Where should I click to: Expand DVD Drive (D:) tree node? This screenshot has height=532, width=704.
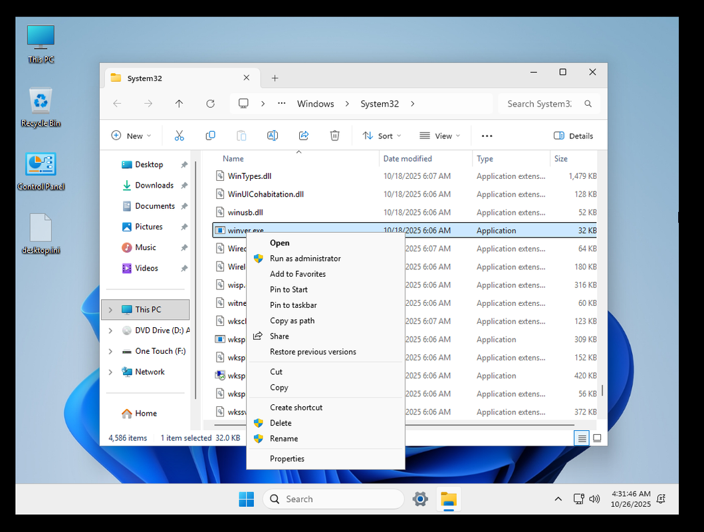coord(110,331)
